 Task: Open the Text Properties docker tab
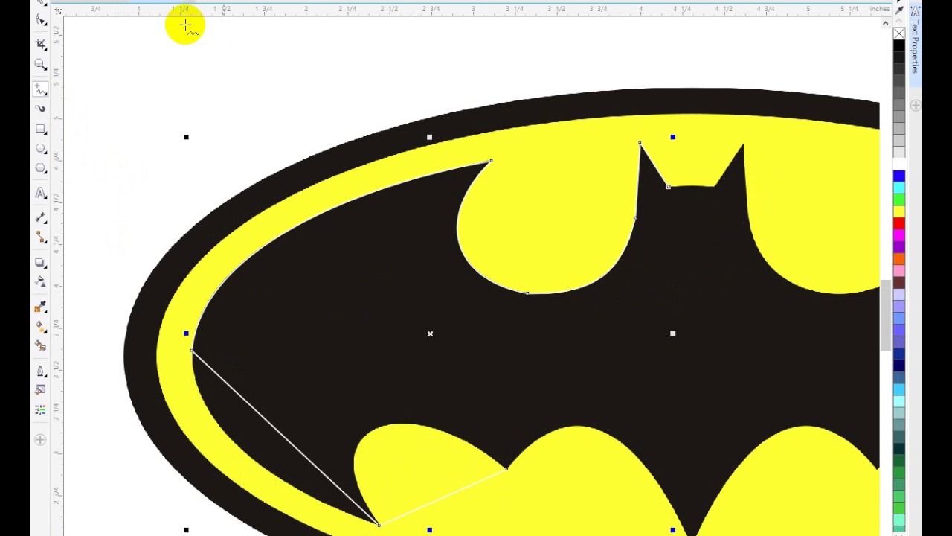(916, 44)
